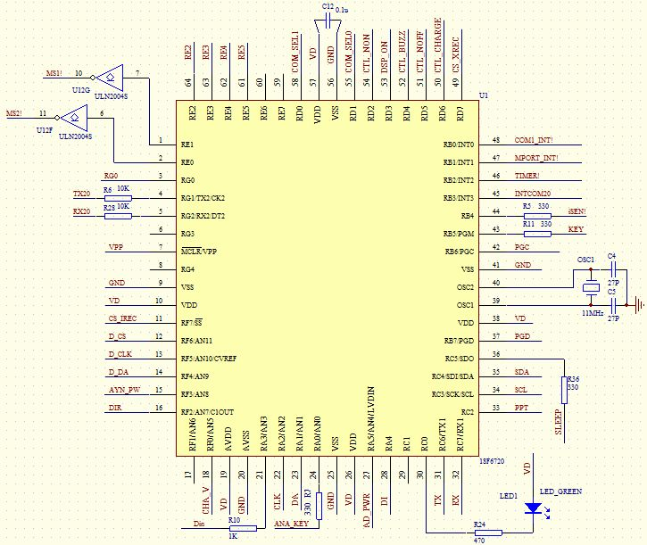This screenshot has width=647, height=545.
Task: Select the RB0/INT0 pin label
Action: tap(459, 145)
